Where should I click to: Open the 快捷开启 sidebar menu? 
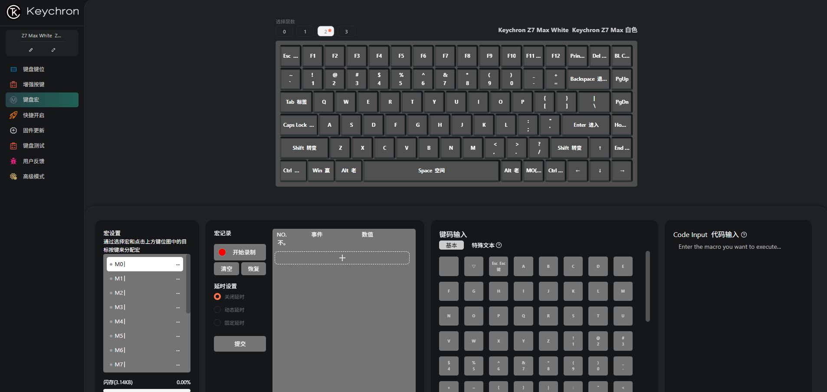[x=42, y=115]
